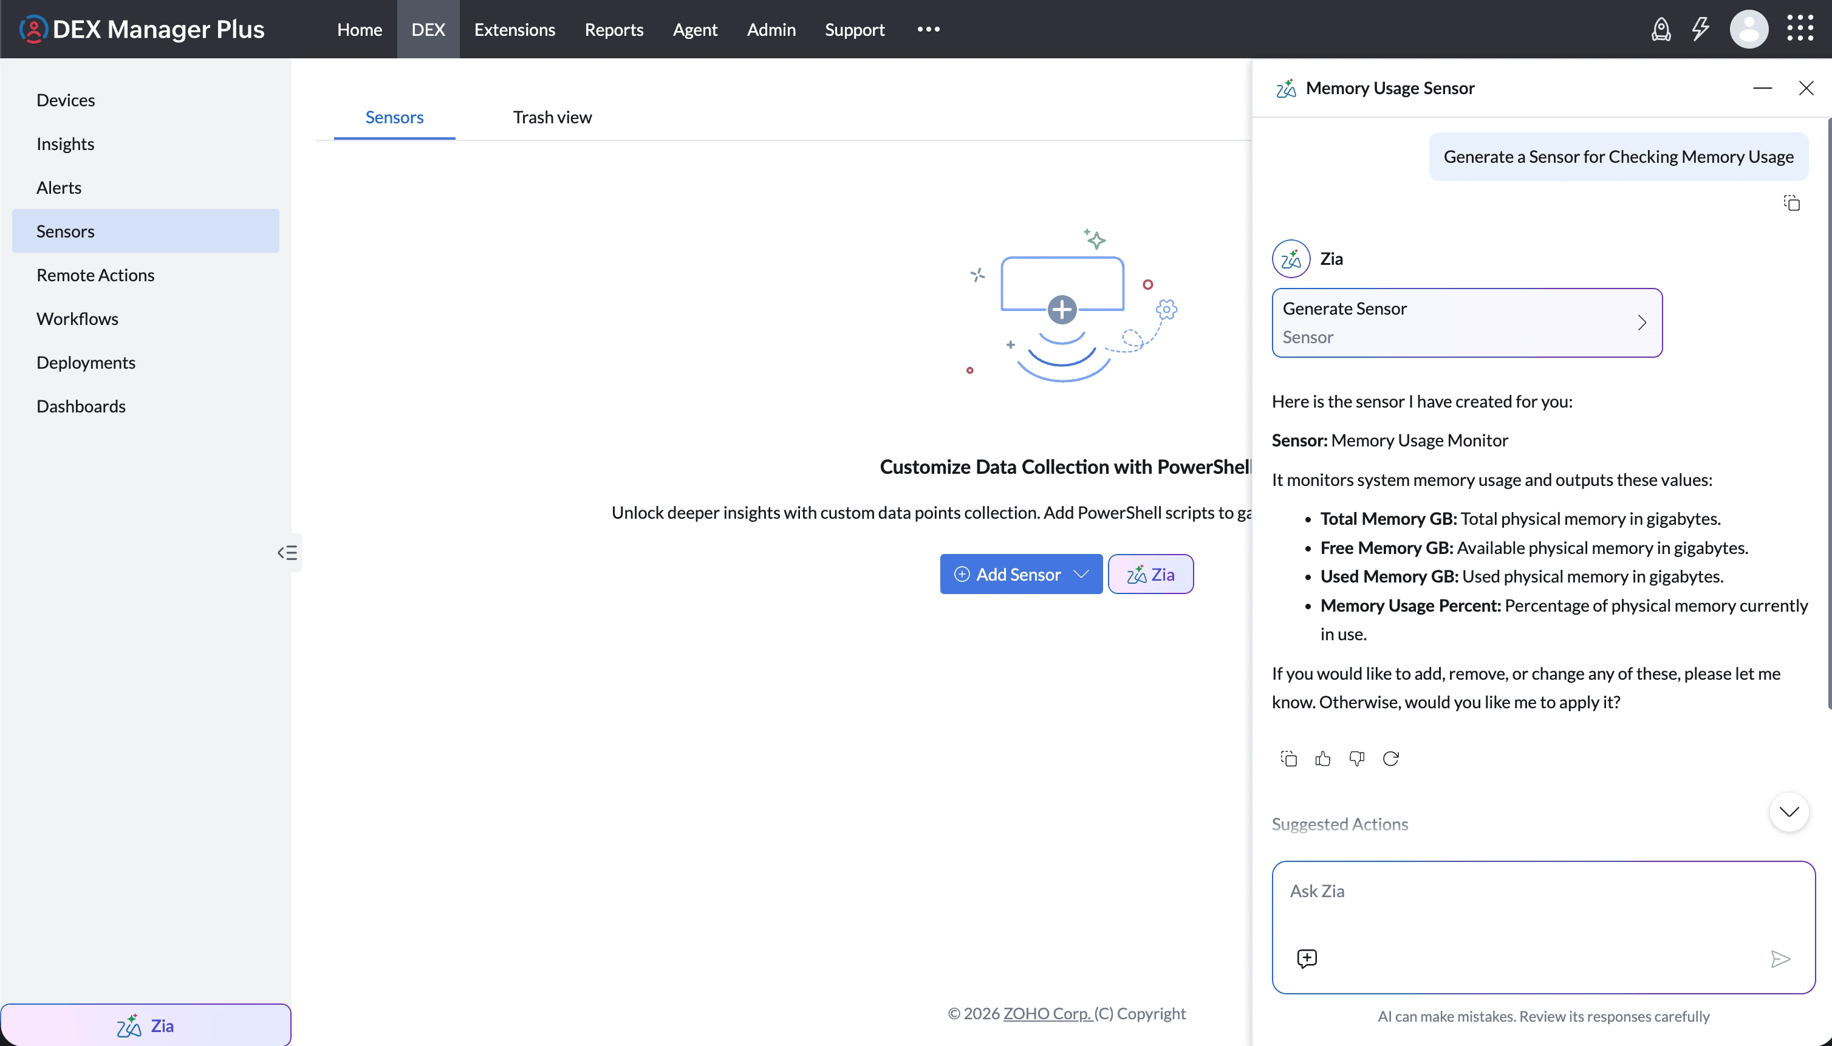The width and height of the screenshot is (1832, 1046).
Task: Click 'Customize Data Collection with PowerShell' heading
Action: (1065, 467)
